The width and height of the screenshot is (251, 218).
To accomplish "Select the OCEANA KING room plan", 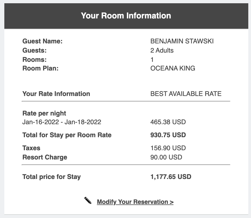I will point(173,68).
